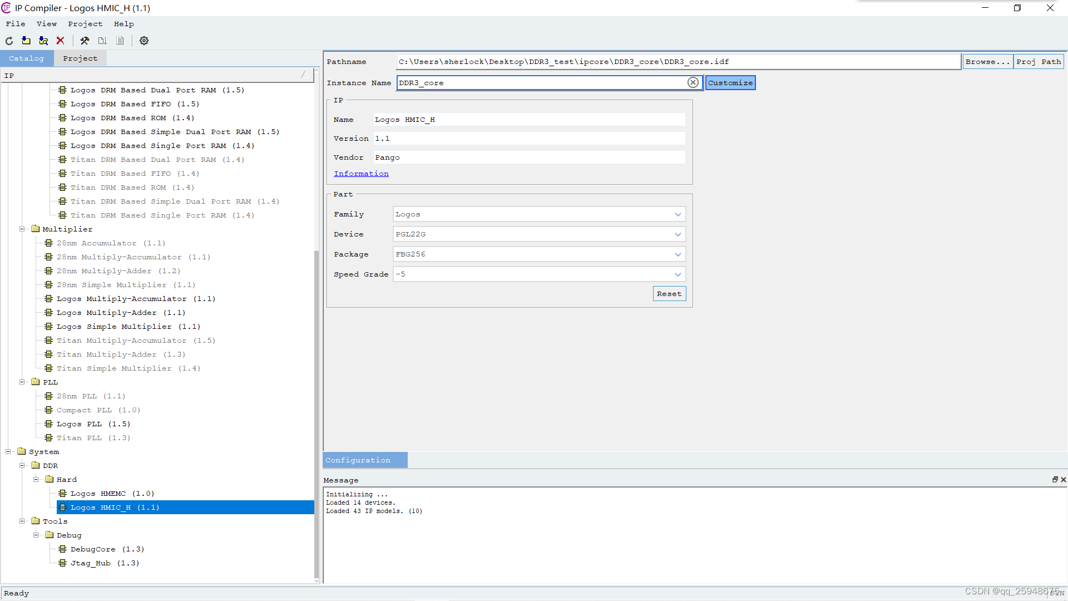The height and width of the screenshot is (601, 1068).
Task: Clear the Instance Name field with X icon
Action: click(x=693, y=82)
